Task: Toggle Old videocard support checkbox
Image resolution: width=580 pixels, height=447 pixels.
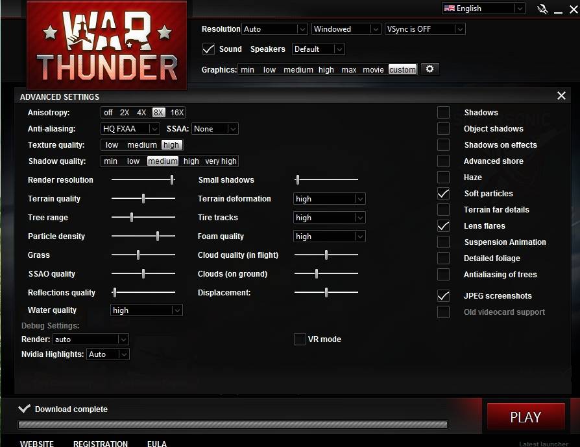Action: tap(443, 312)
